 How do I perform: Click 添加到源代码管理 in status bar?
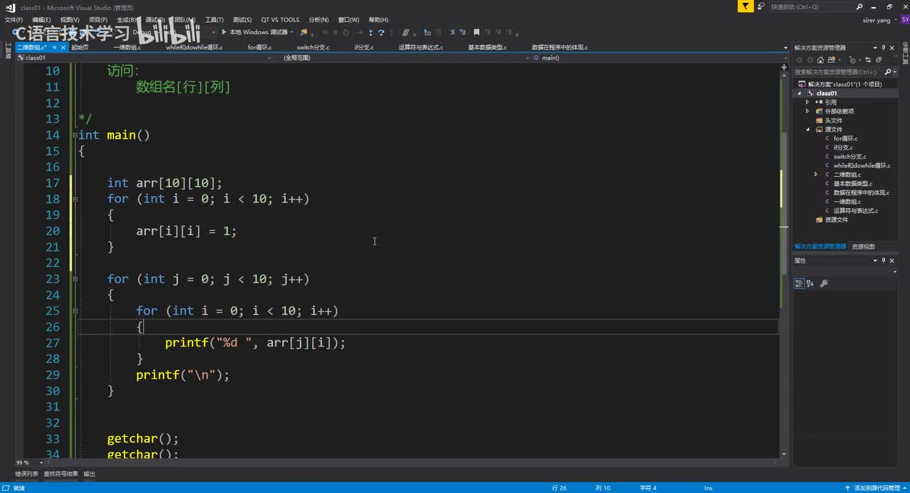[877, 488]
